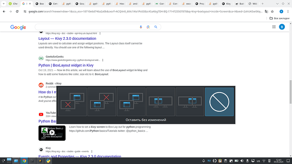The height and width of the screenshot is (164, 292).
Task: Play the Python Basics video thumbnail
Action: 52,133
